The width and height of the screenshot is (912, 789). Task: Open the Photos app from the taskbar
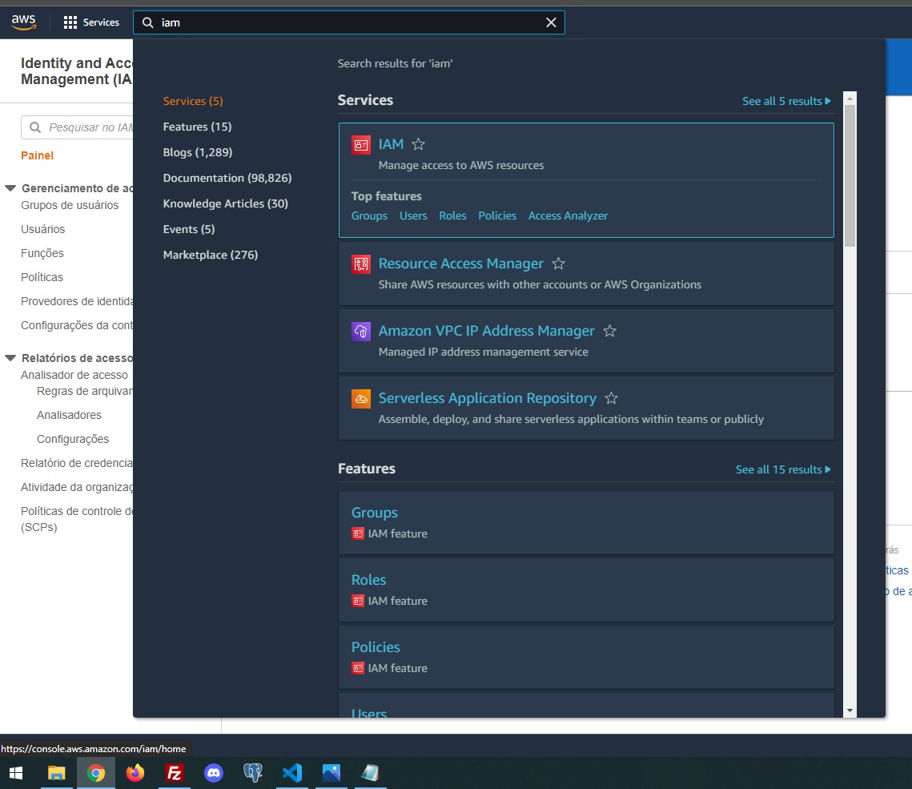coord(331,773)
